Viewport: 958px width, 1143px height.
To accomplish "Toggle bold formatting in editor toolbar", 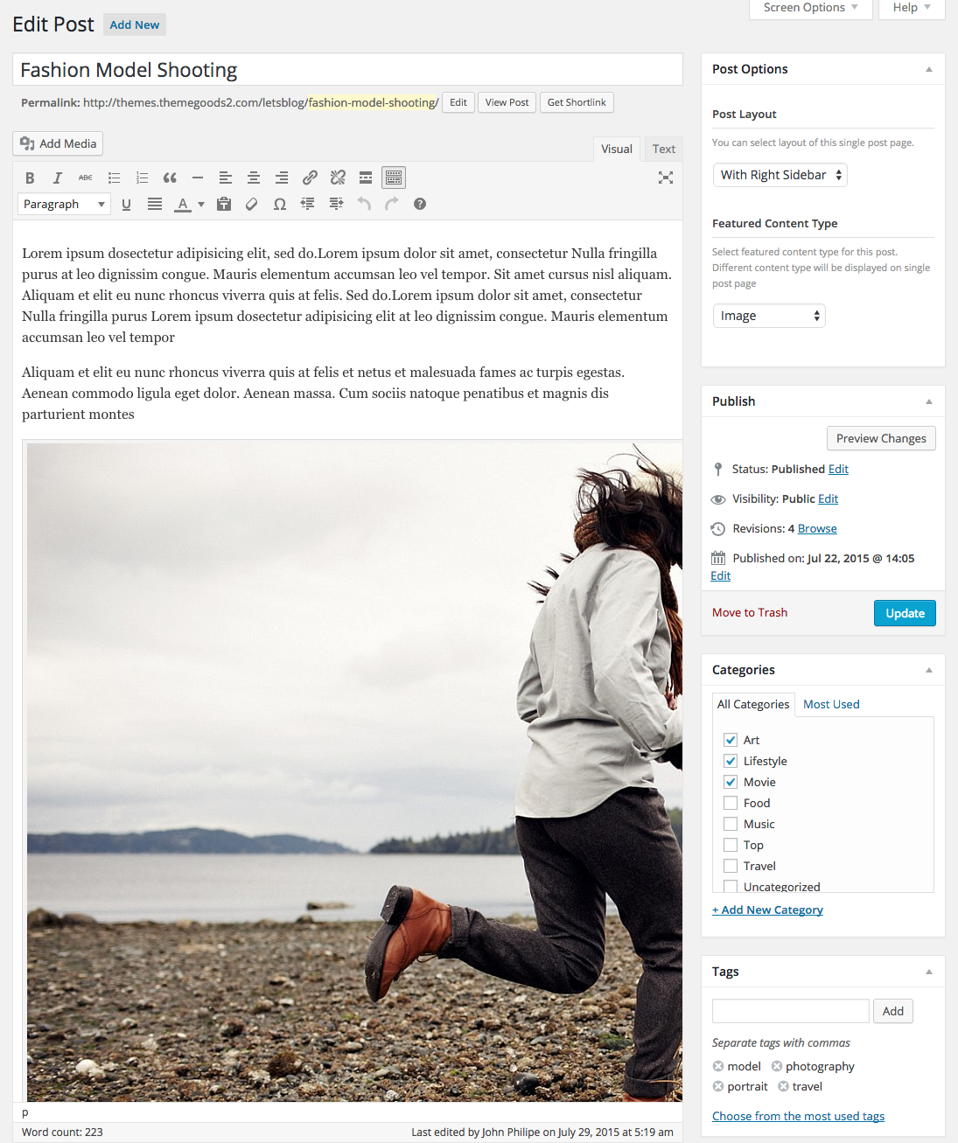I will [30, 178].
